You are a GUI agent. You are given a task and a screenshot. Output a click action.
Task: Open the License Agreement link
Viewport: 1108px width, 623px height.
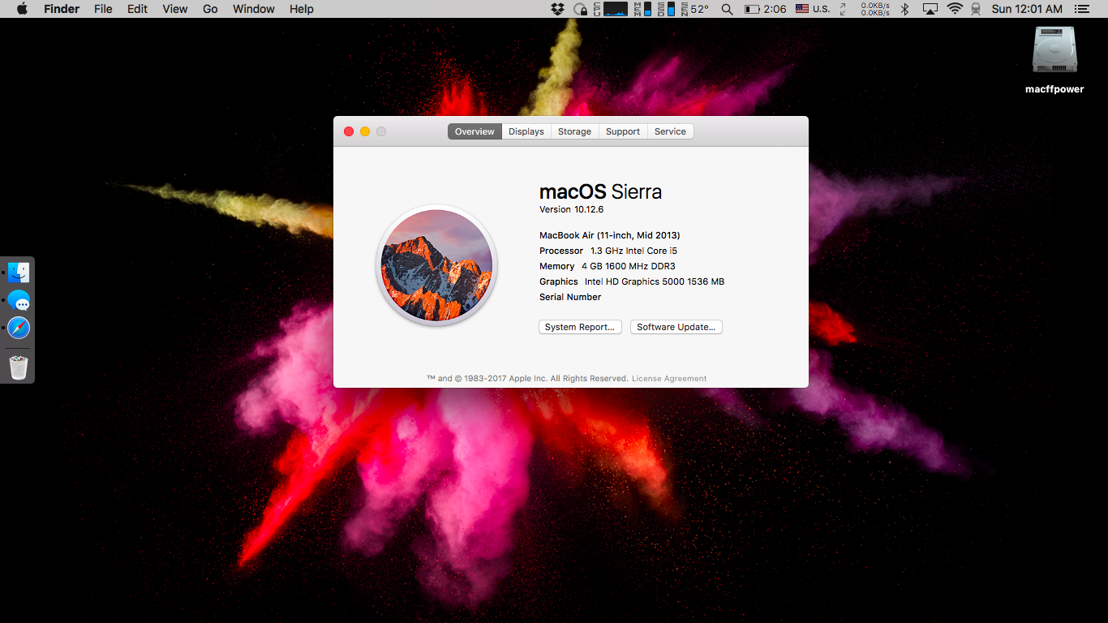coord(669,379)
